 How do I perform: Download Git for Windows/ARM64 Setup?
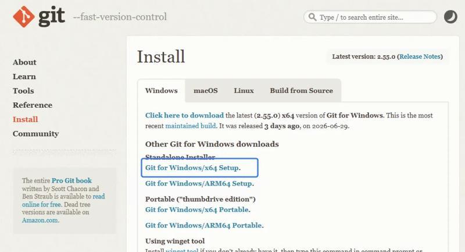pos(199,183)
